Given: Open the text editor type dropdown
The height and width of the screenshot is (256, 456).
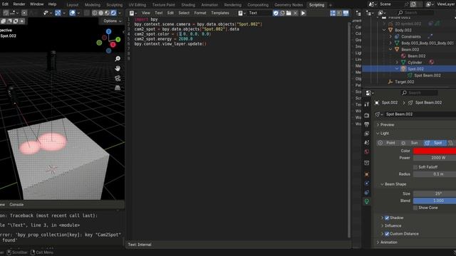Looking at the screenshot, I should point(133,13).
